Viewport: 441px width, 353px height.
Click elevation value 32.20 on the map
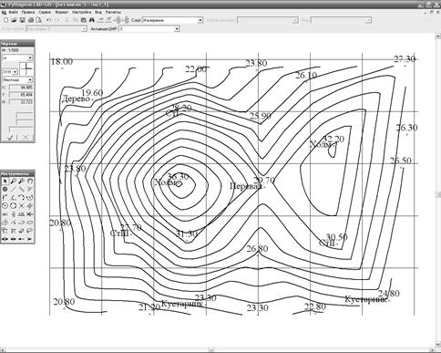(333, 139)
